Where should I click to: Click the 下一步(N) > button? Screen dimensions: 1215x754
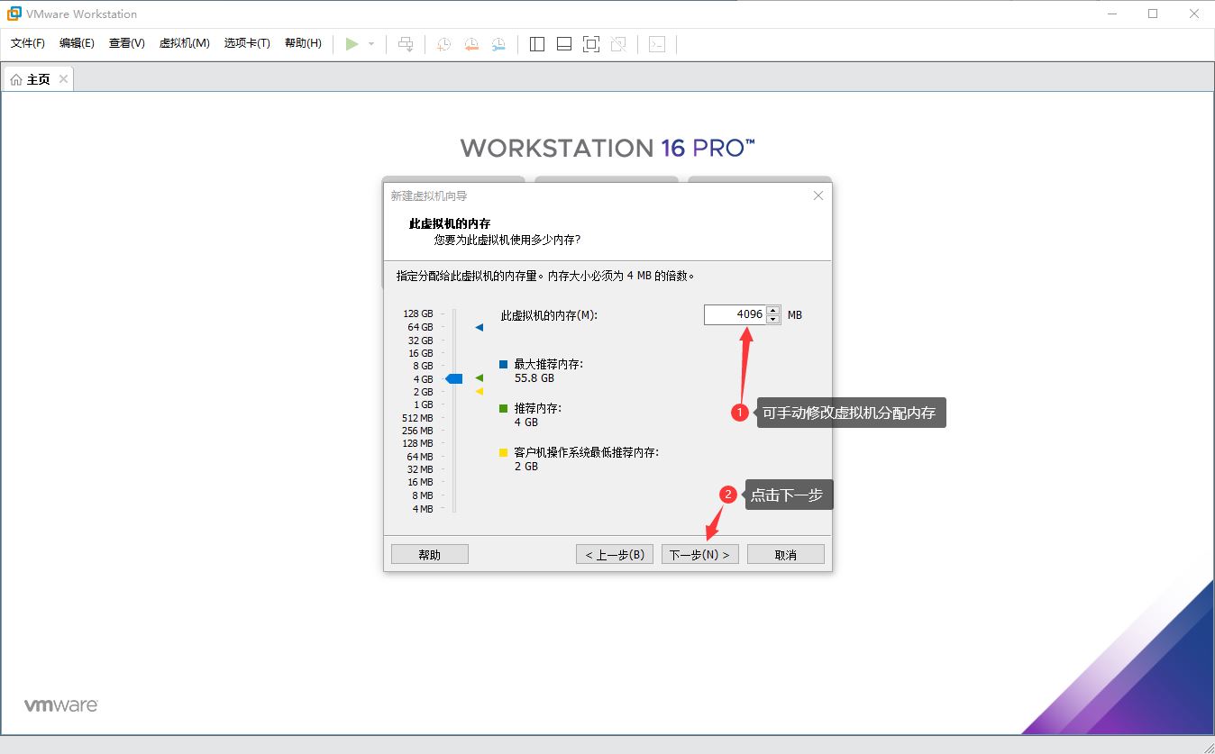[700, 554]
